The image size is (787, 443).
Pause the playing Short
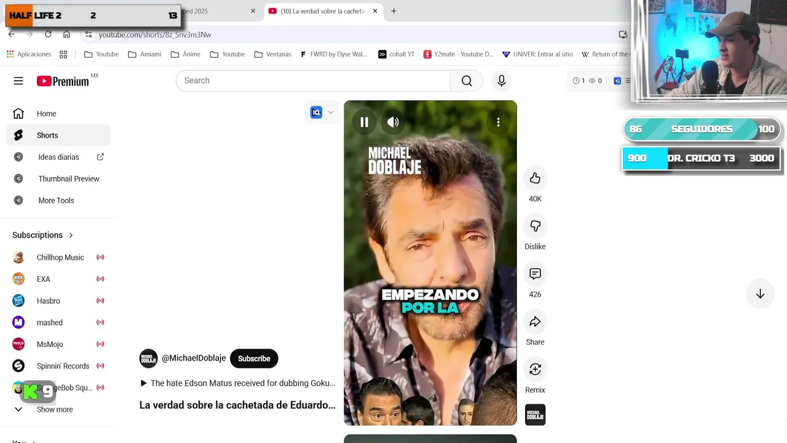click(x=364, y=122)
